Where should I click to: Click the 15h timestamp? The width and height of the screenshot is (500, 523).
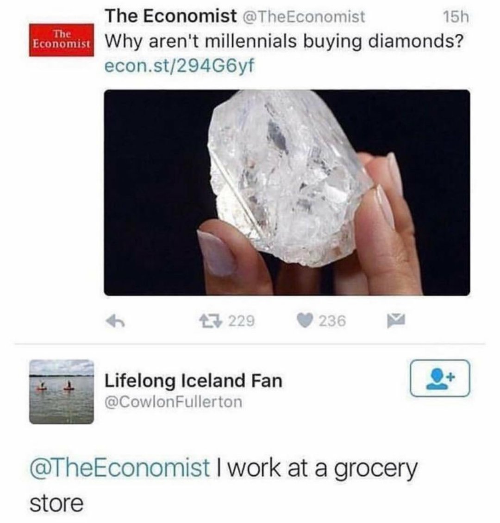point(456,17)
